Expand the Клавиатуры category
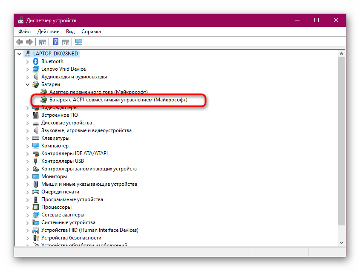 (28, 138)
